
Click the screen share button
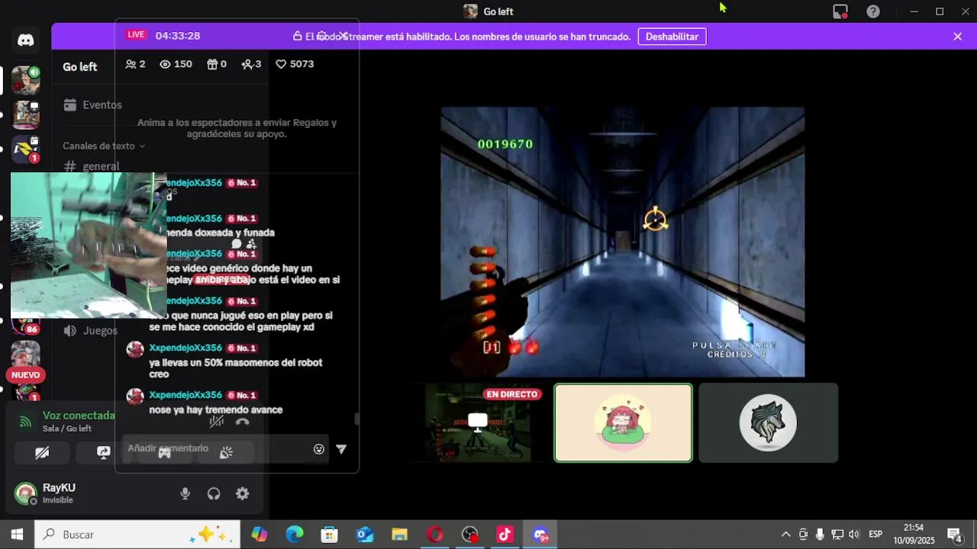point(103,452)
